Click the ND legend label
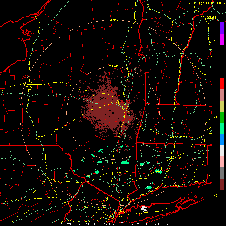Image resolution: width=226 pixels, height=226 pixels. [x=215, y=195]
